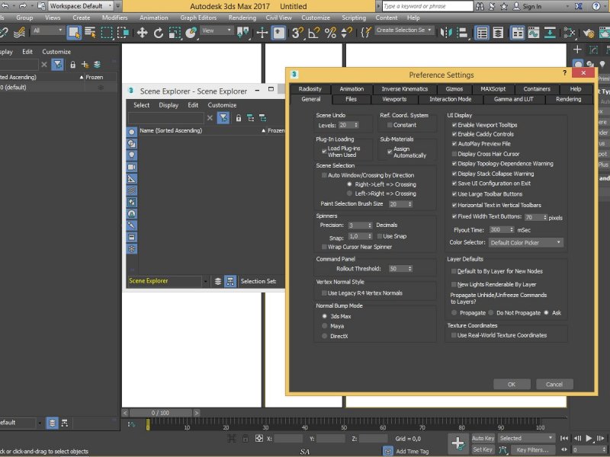Screen dimensions: 610x457
Task: Click Sort by Hierarchy icon beside Selection Set
Action: point(230,281)
